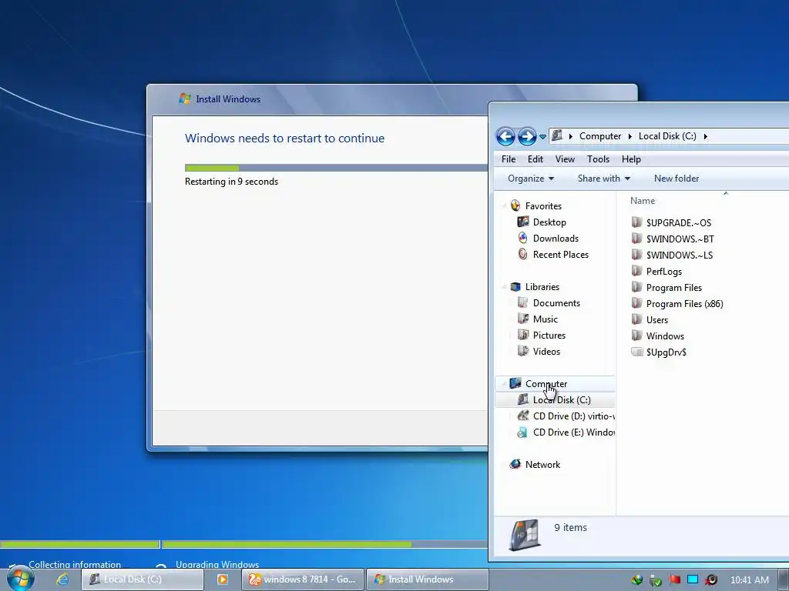Expand the arrow between Computer and Local Disk
This screenshot has width=789, height=591.
coord(630,136)
